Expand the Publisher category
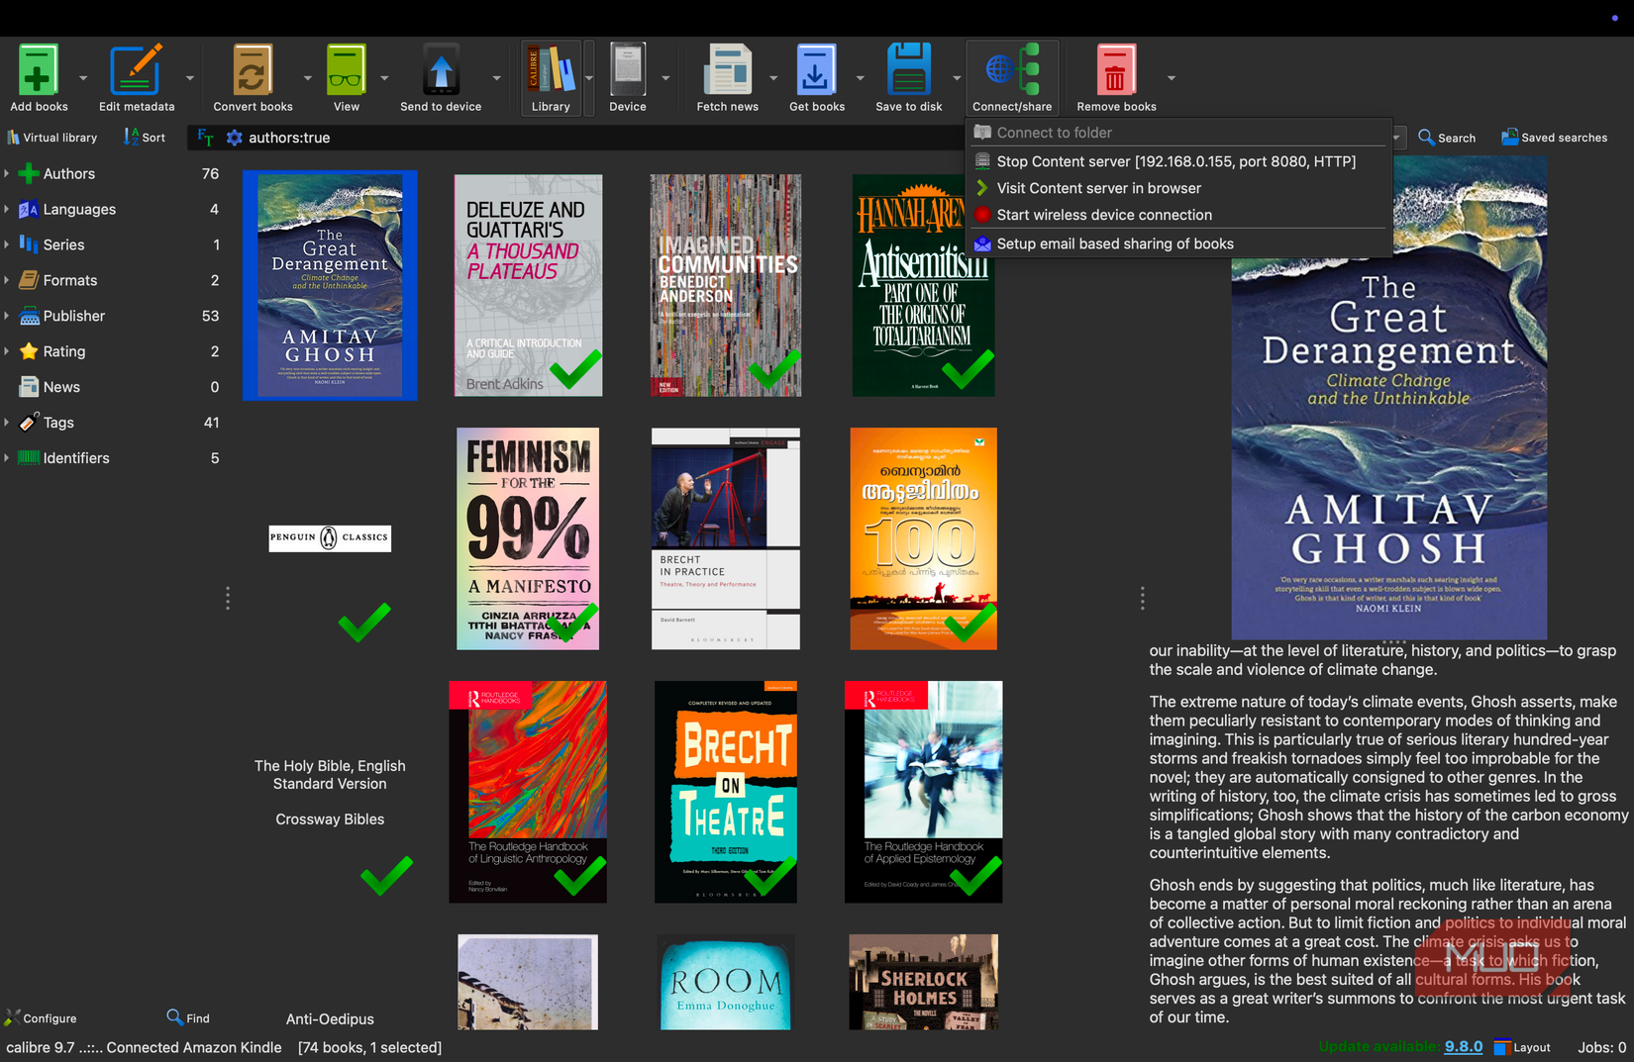 coord(7,316)
